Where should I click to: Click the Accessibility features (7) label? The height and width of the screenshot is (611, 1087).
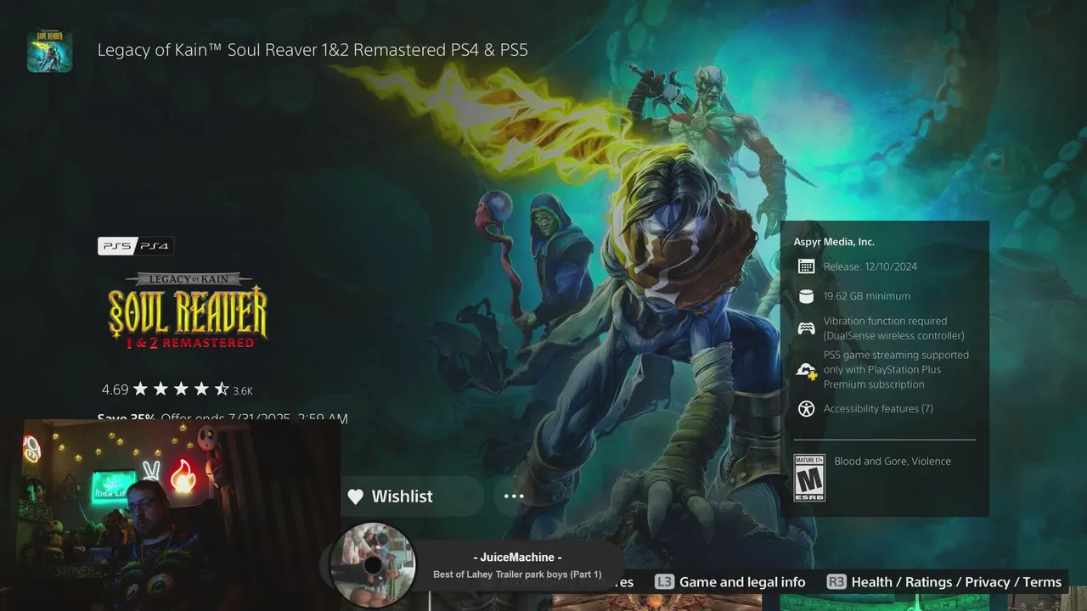click(878, 409)
